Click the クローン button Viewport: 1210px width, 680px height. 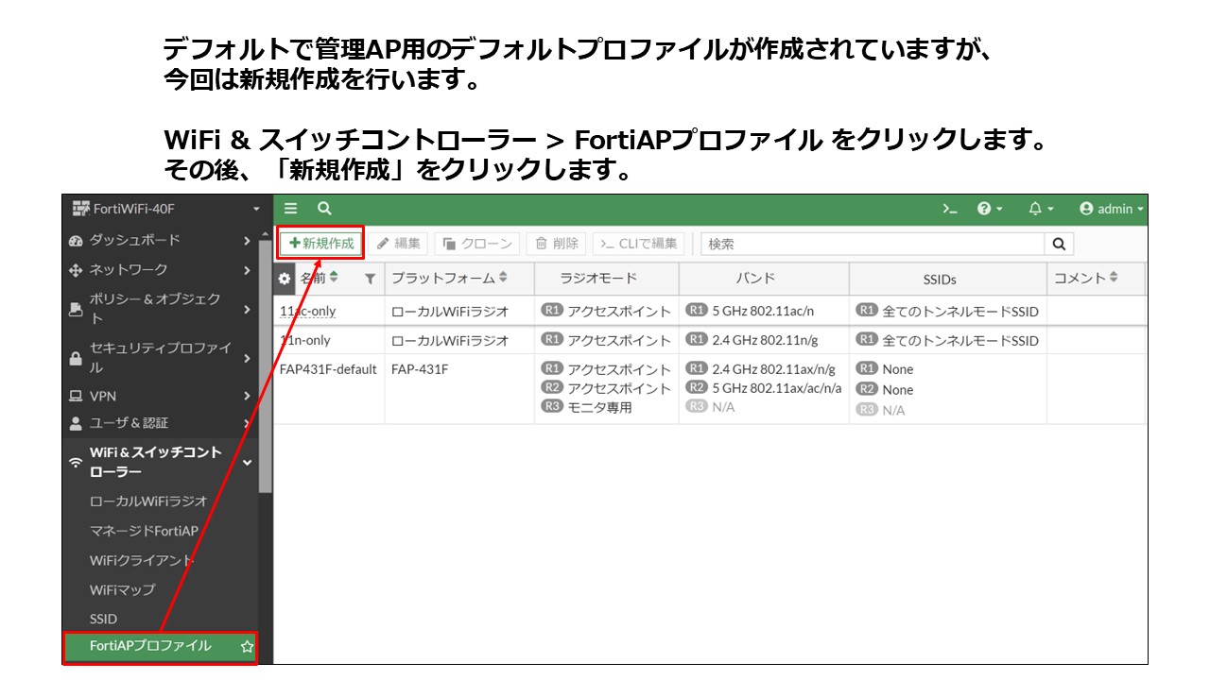click(477, 244)
